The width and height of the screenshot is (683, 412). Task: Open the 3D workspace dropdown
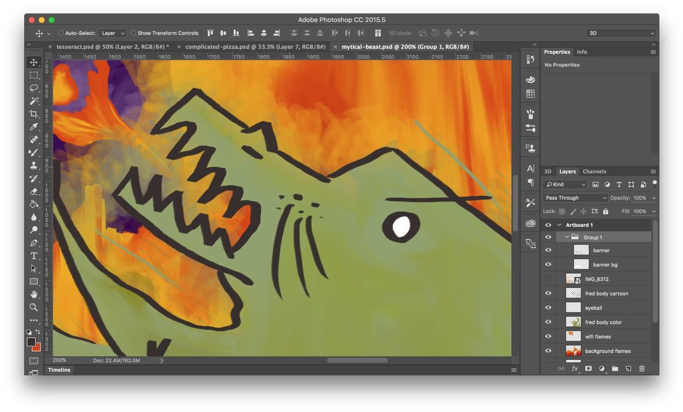tap(621, 33)
